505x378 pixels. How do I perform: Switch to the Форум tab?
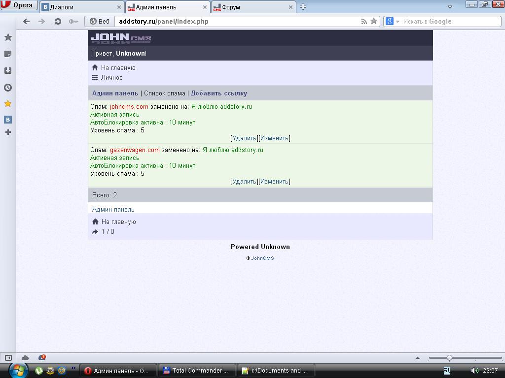(253, 7)
